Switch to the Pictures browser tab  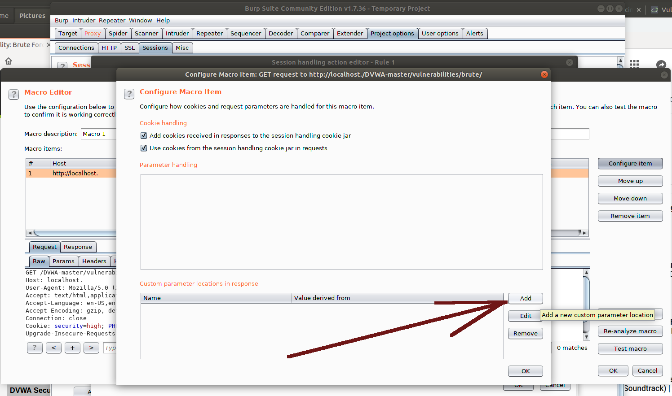point(32,16)
